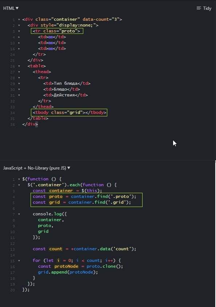
Task: Click 'grid' on JS line 10
Action: point(43,231)
